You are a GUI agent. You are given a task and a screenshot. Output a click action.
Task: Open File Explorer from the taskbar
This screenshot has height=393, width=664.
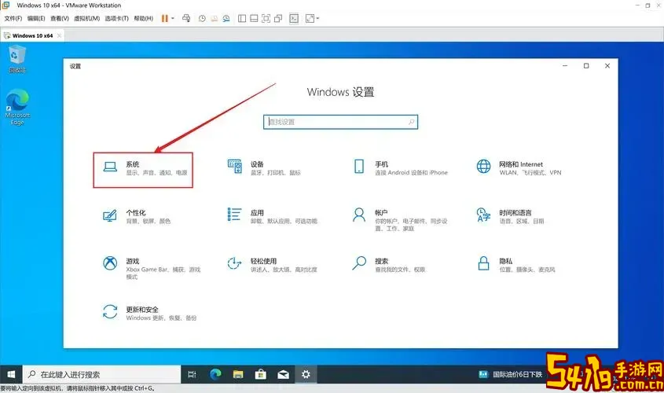click(238, 374)
